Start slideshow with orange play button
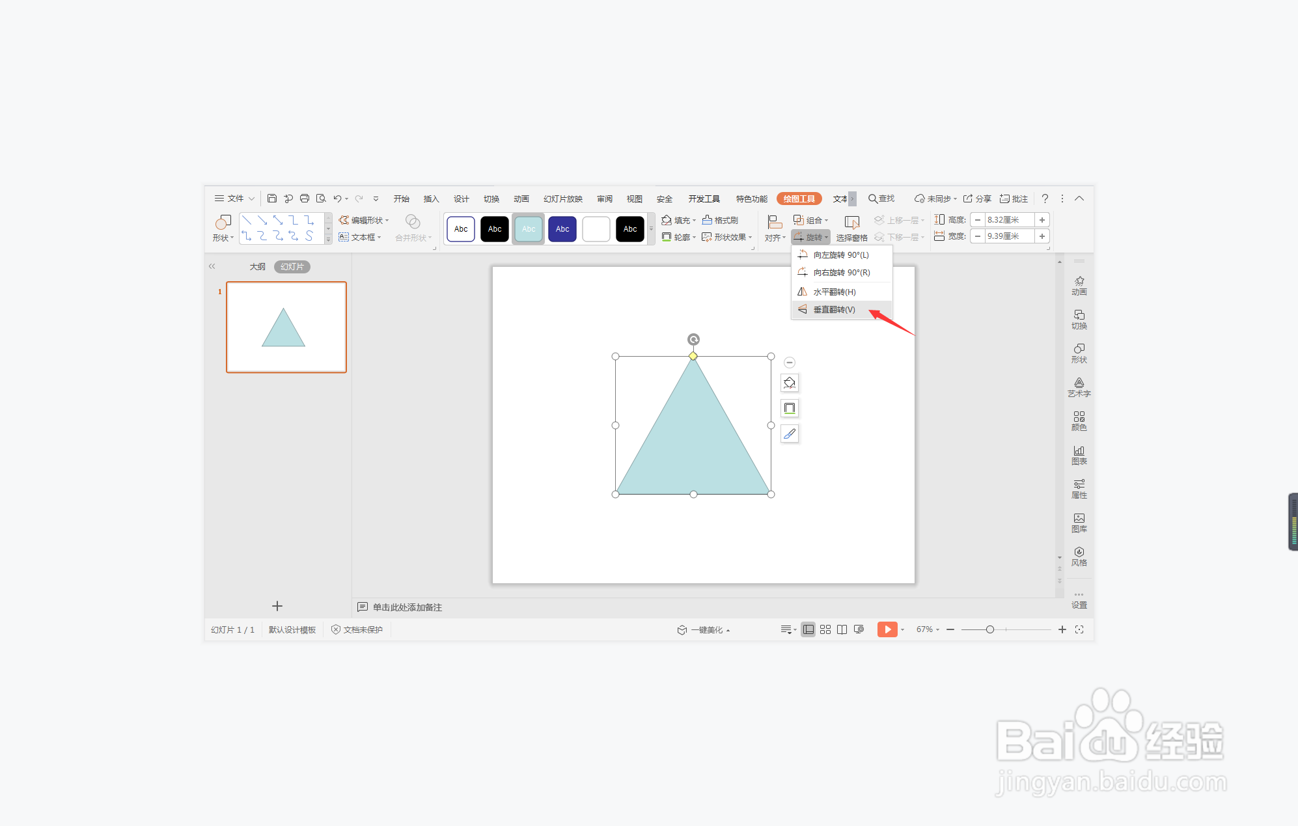This screenshot has width=1298, height=826. (x=887, y=629)
